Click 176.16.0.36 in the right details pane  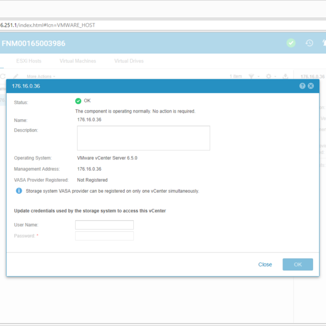click(313, 77)
